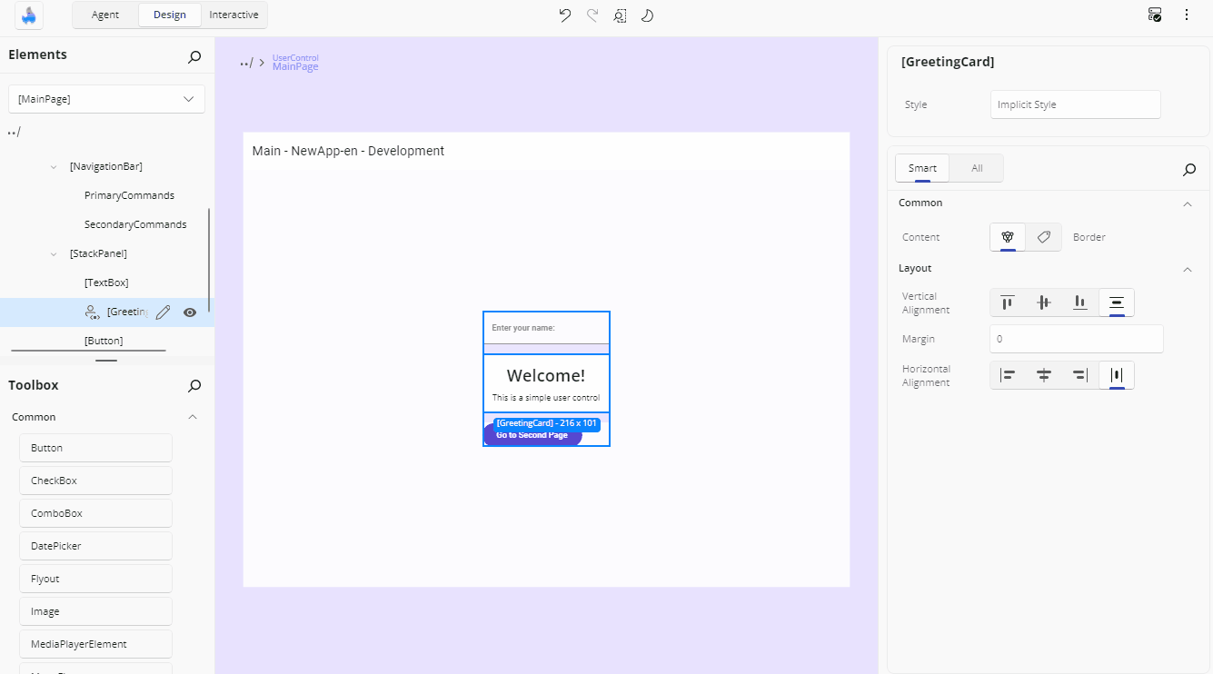This screenshot has width=1213, height=674.
Task: Click the Undo icon in the toolbar
Action: 564,15
